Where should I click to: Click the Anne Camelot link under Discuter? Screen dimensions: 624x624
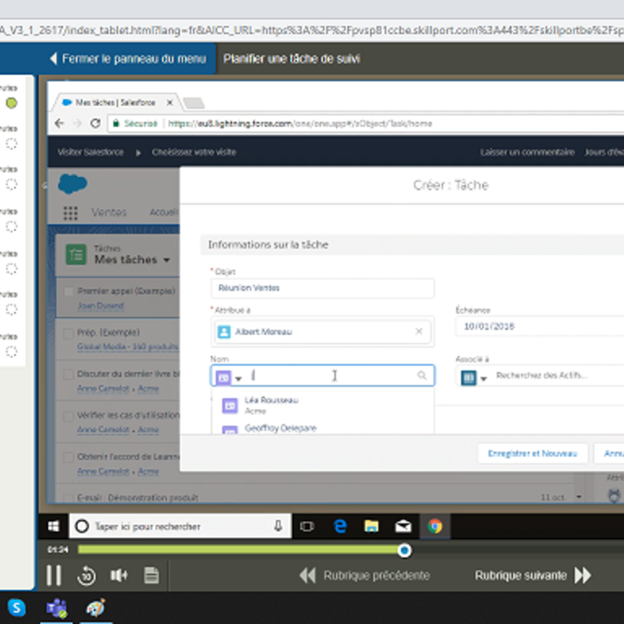tap(104, 388)
